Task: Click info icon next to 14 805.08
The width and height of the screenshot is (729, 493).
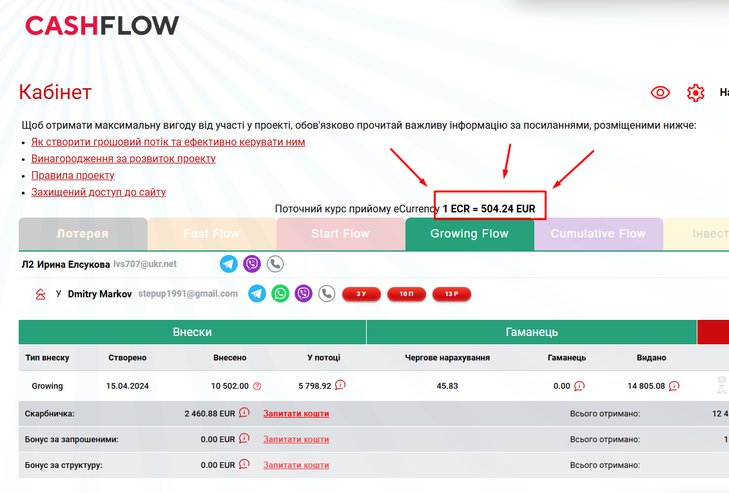Action: (674, 386)
